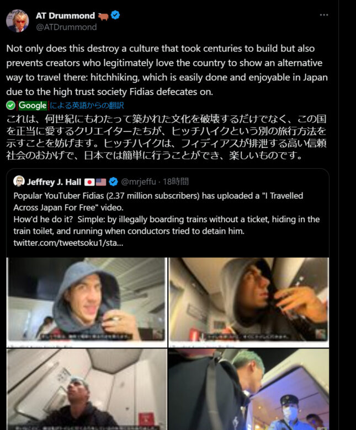The height and width of the screenshot is (430, 356).
Task: Open Jeffrey J. Hall's small avatar
Action: (19, 181)
